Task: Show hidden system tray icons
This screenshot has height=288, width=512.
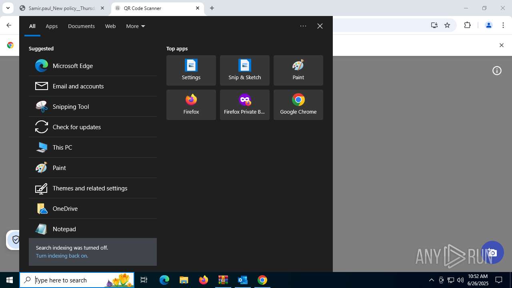Action: [431, 280]
